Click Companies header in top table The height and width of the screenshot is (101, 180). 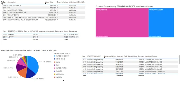click(11, 2)
